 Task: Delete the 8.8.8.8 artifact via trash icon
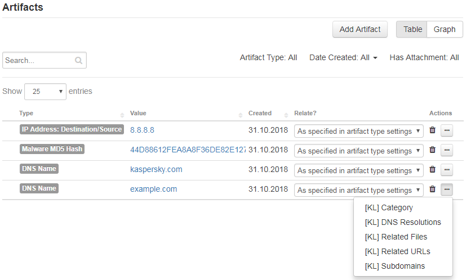click(432, 130)
